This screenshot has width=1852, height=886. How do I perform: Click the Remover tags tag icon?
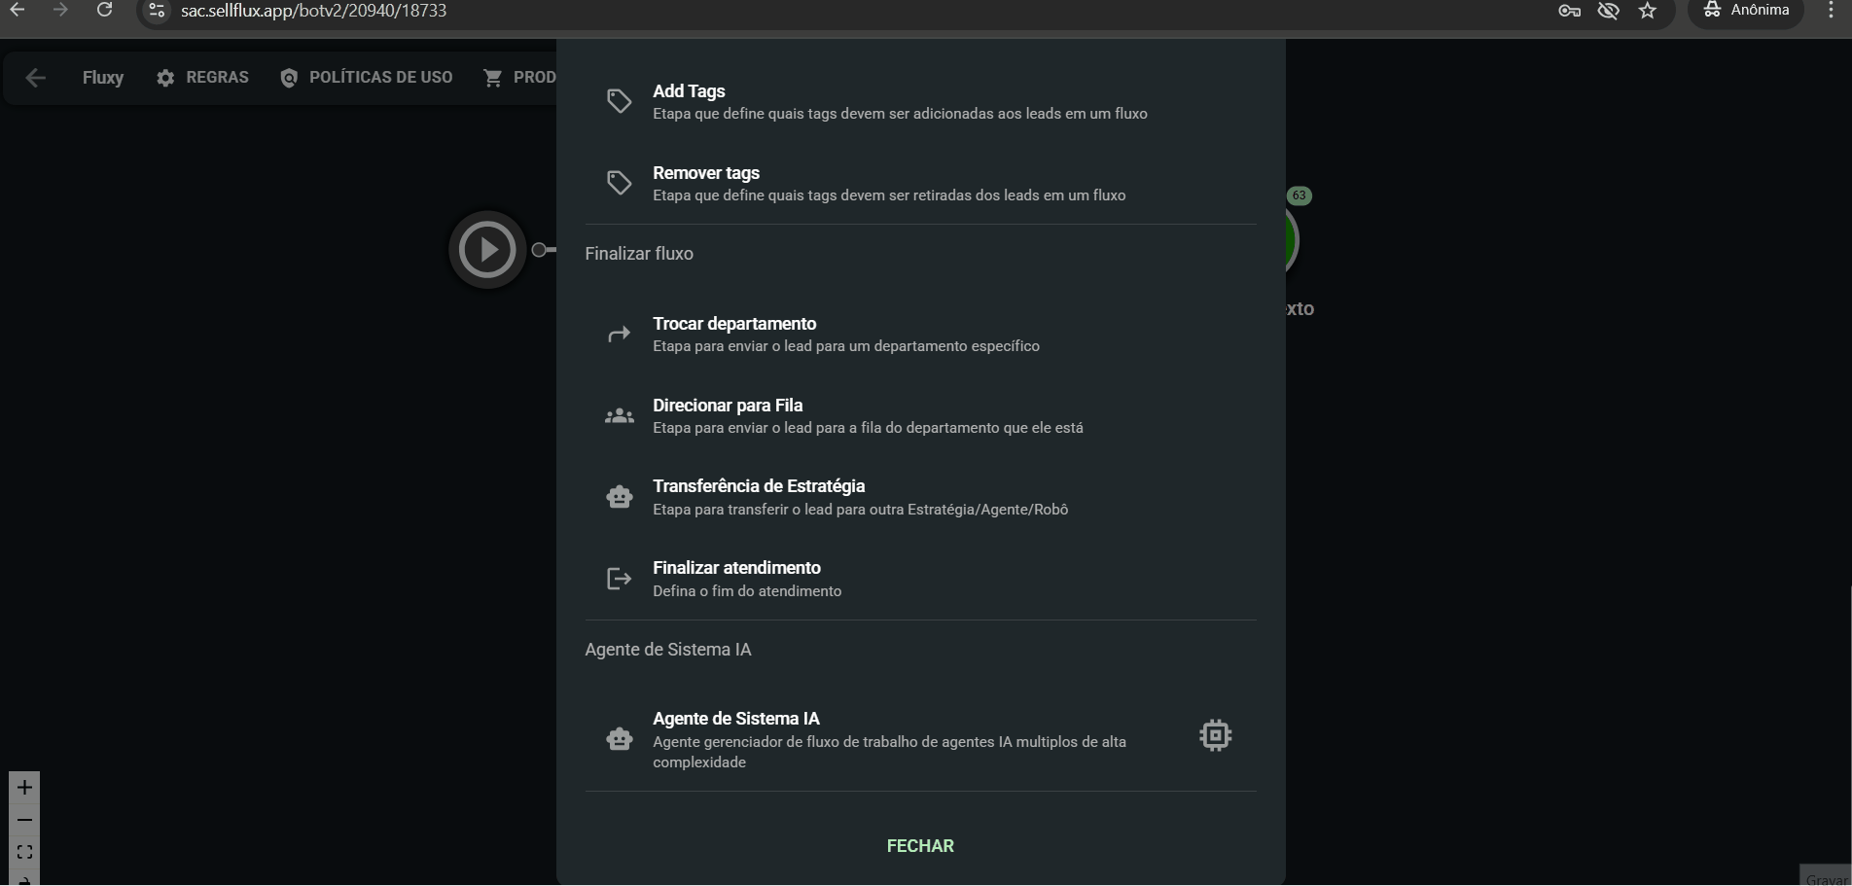click(x=619, y=183)
